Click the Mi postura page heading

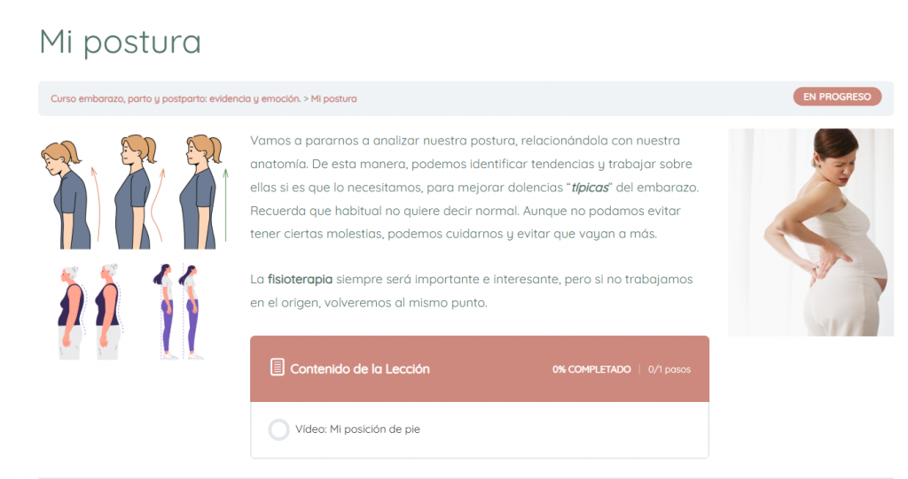pyautogui.click(x=120, y=42)
